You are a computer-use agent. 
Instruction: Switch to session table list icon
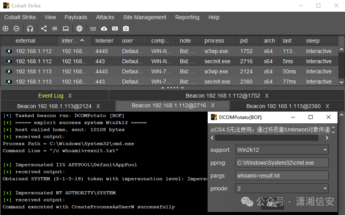(x=55, y=28)
